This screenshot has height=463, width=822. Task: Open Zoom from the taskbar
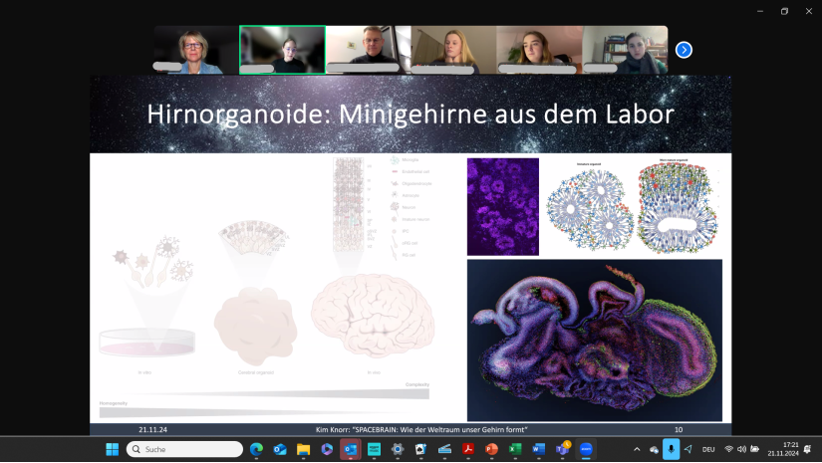point(586,449)
